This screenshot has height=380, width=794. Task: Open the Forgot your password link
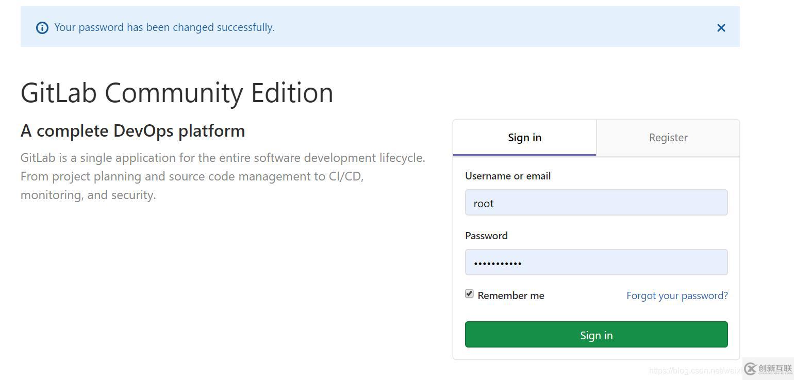[676, 295]
